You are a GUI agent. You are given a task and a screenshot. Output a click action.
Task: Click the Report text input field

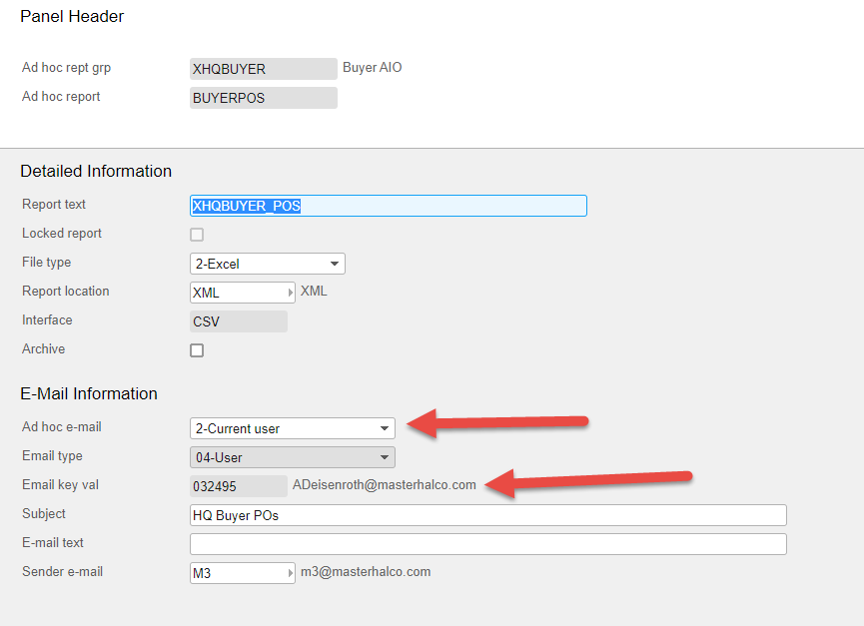point(389,206)
